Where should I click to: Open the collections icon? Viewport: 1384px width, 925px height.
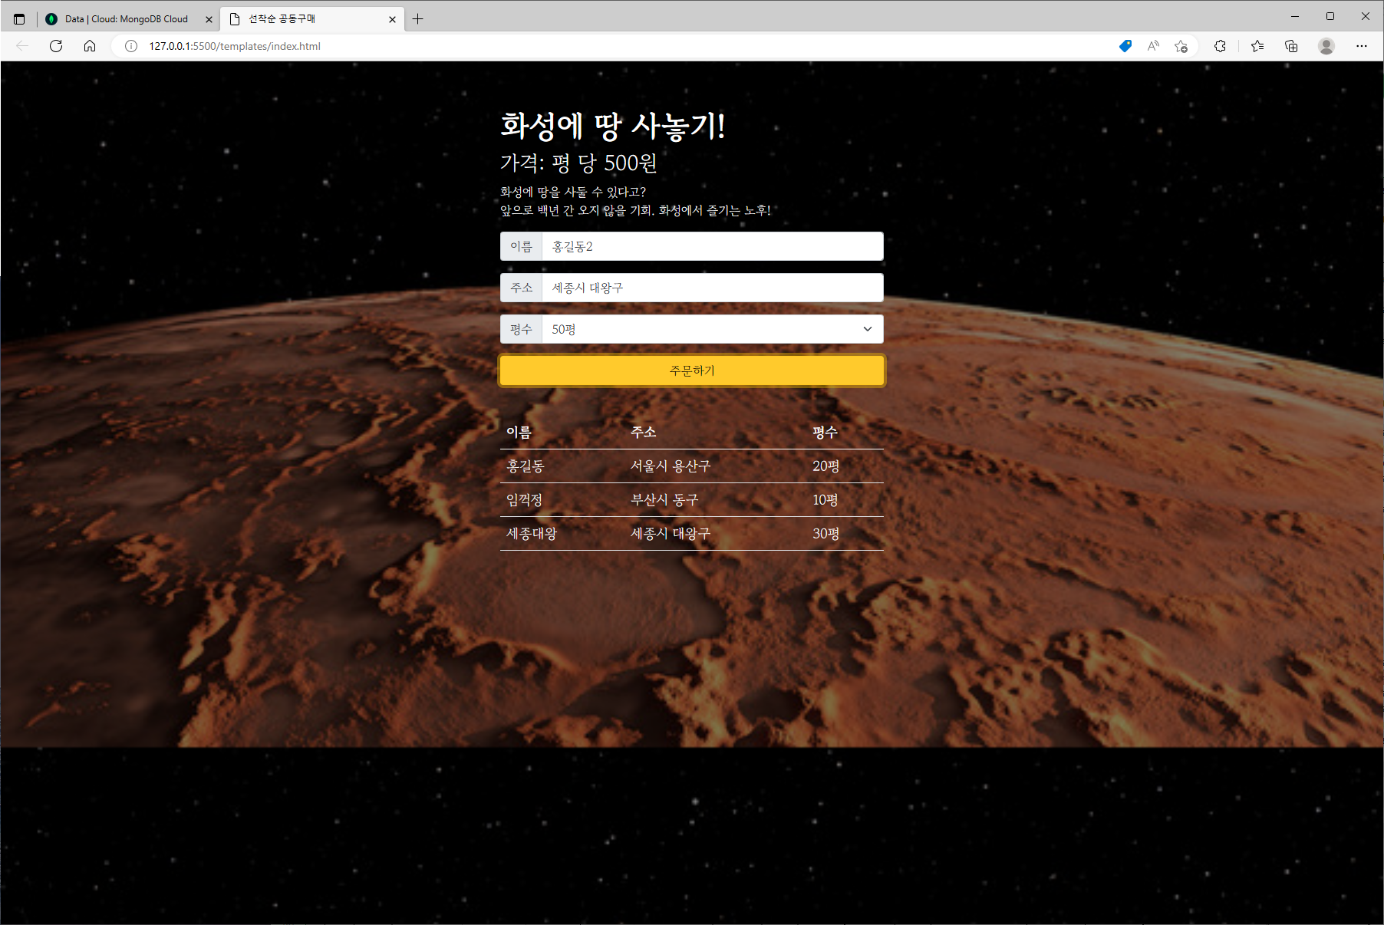1291,46
